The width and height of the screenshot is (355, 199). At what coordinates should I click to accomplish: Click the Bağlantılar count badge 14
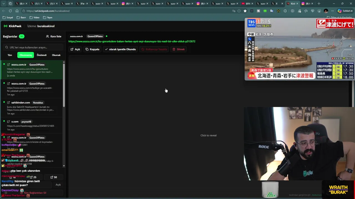pyautogui.click(x=21, y=36)
